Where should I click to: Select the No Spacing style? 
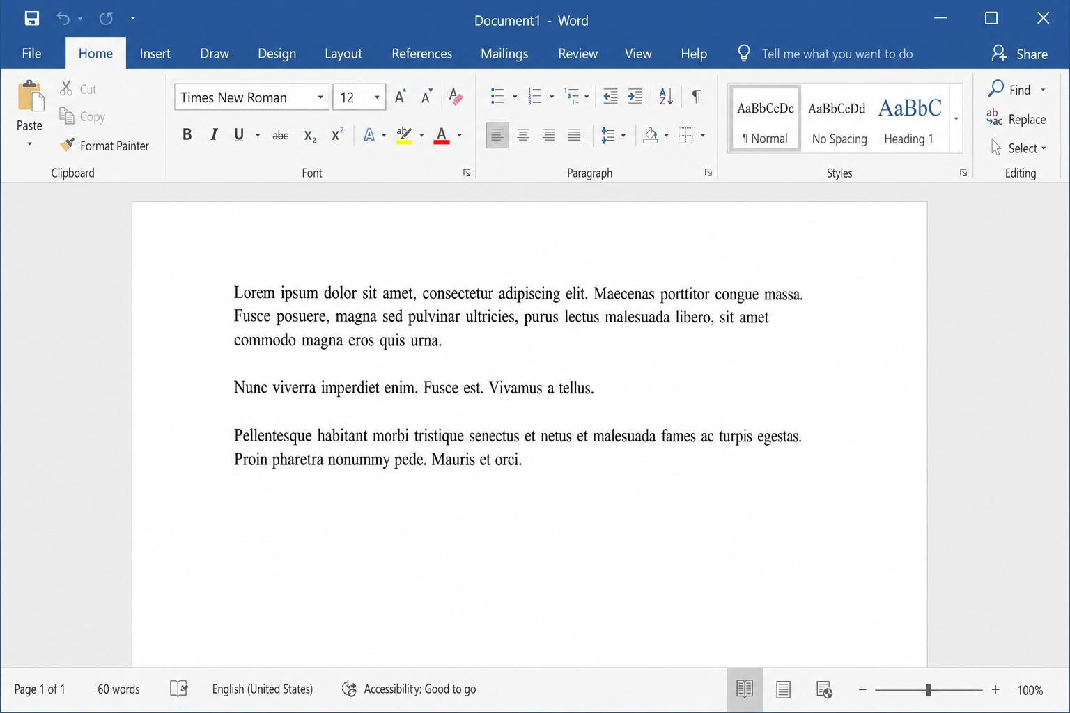pyautogui.click(x=838, y=118)
